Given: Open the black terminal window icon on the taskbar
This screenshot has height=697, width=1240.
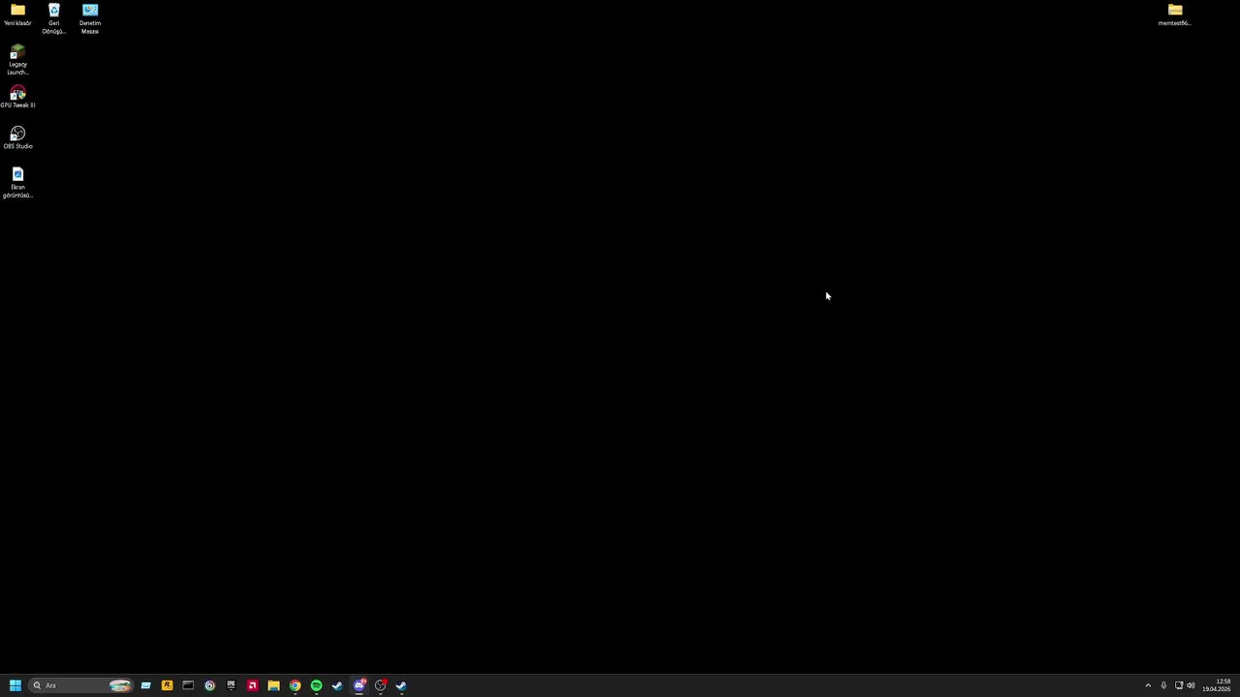Looking at the screenshot, I should click(188, 685).
